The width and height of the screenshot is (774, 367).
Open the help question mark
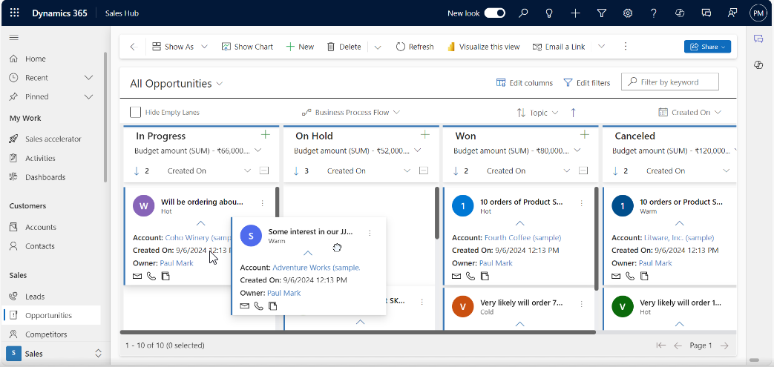(654, 13)
